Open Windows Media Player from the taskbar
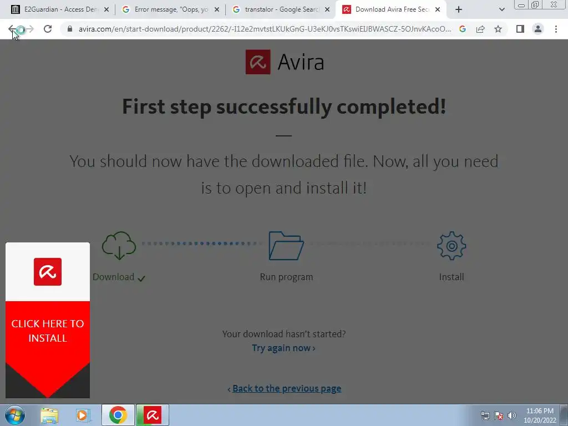Image resolution: width=568 pixels, height=426 pixels. click(83, 415)
